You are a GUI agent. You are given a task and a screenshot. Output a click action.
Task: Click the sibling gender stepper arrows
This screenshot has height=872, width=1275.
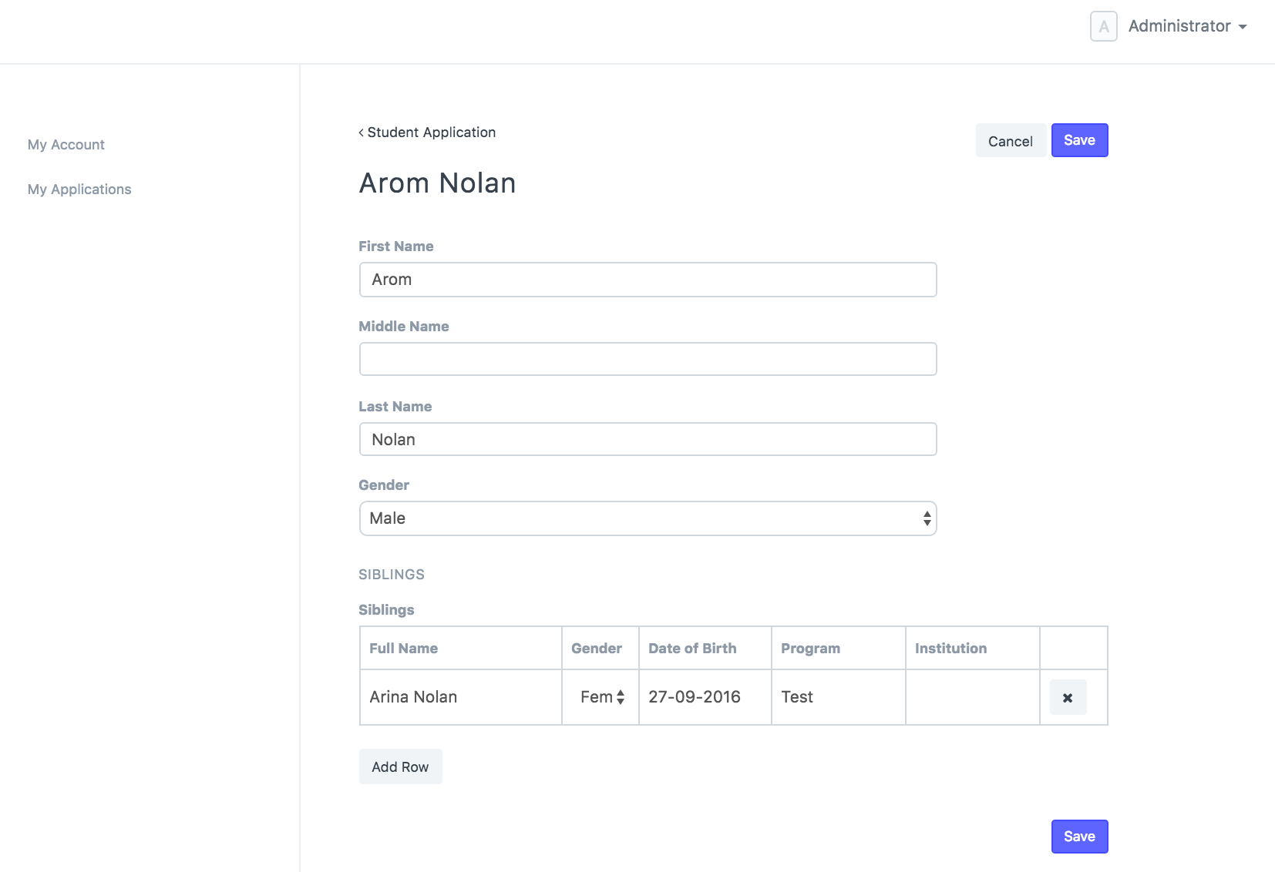point(621,696)
